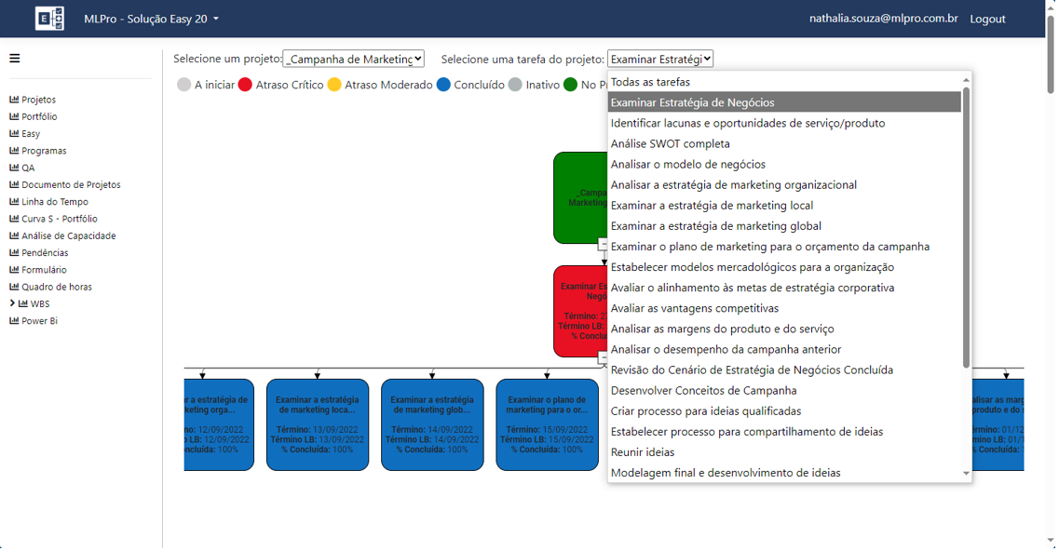
Task: Collapse the task selection combo box
Action: (x=659, y=59)
